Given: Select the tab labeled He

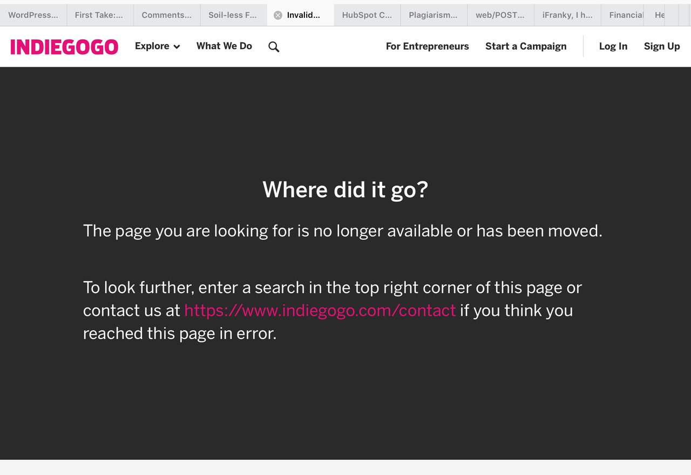Looking at the screenshot, I should click(660, 15).
